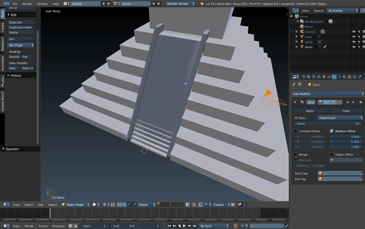Hide the Cube in viewport via eye
This screenshot has width=365, height=229.
(x=354, y=37)
